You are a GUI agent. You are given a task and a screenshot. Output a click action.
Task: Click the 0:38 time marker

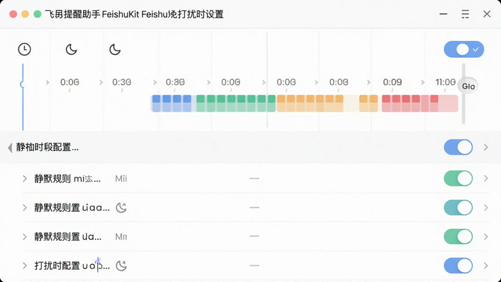point(175,82)
